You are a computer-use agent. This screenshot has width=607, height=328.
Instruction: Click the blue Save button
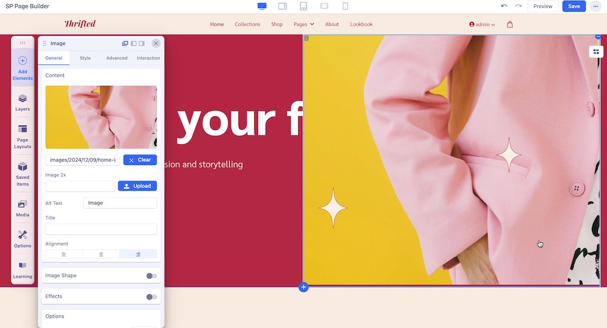click(x=574, y=6)
